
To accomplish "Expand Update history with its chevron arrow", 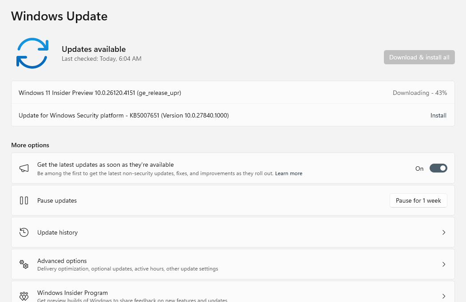I will point(443,232).
